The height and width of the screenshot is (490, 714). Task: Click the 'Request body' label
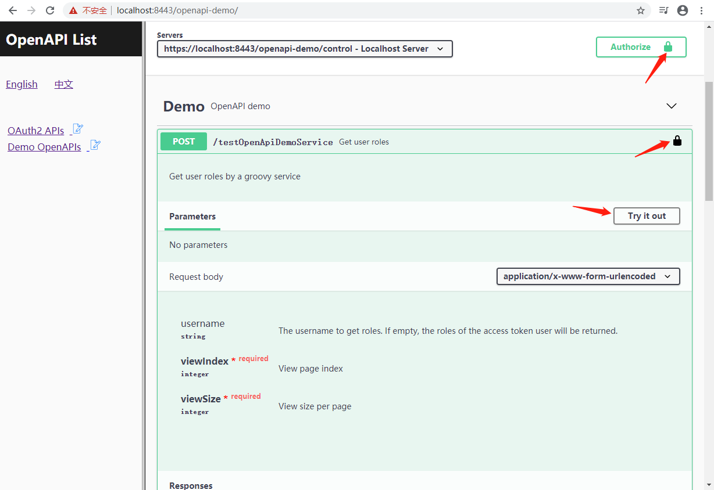[x=196, y=277]
